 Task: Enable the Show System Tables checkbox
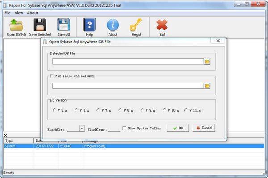point(125,128)
